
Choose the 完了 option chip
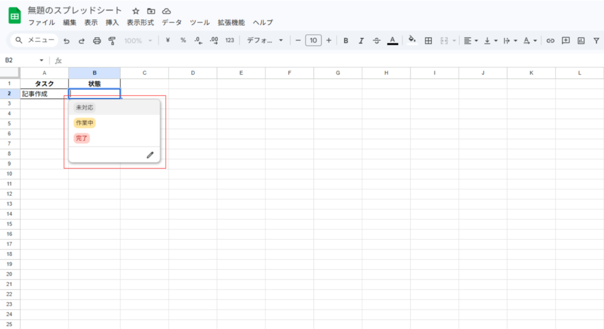click(x=81, y=138)
